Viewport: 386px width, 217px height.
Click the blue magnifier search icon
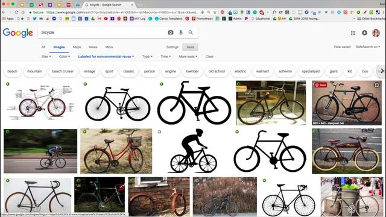191,33
